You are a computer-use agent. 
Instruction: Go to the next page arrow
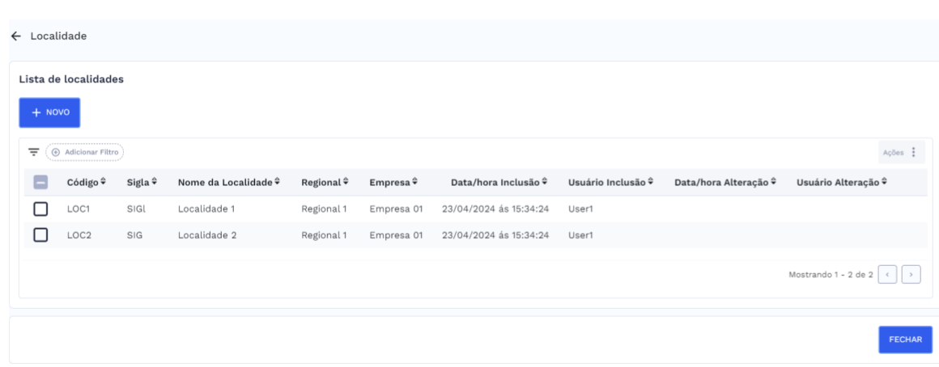(x=911, y=276)
